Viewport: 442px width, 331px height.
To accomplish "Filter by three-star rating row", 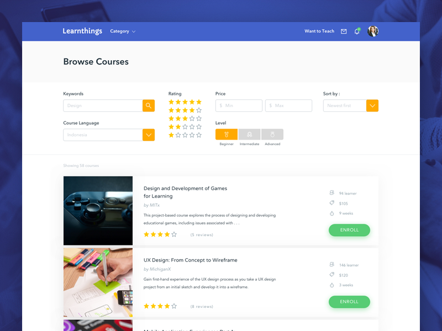I will 185,119.
